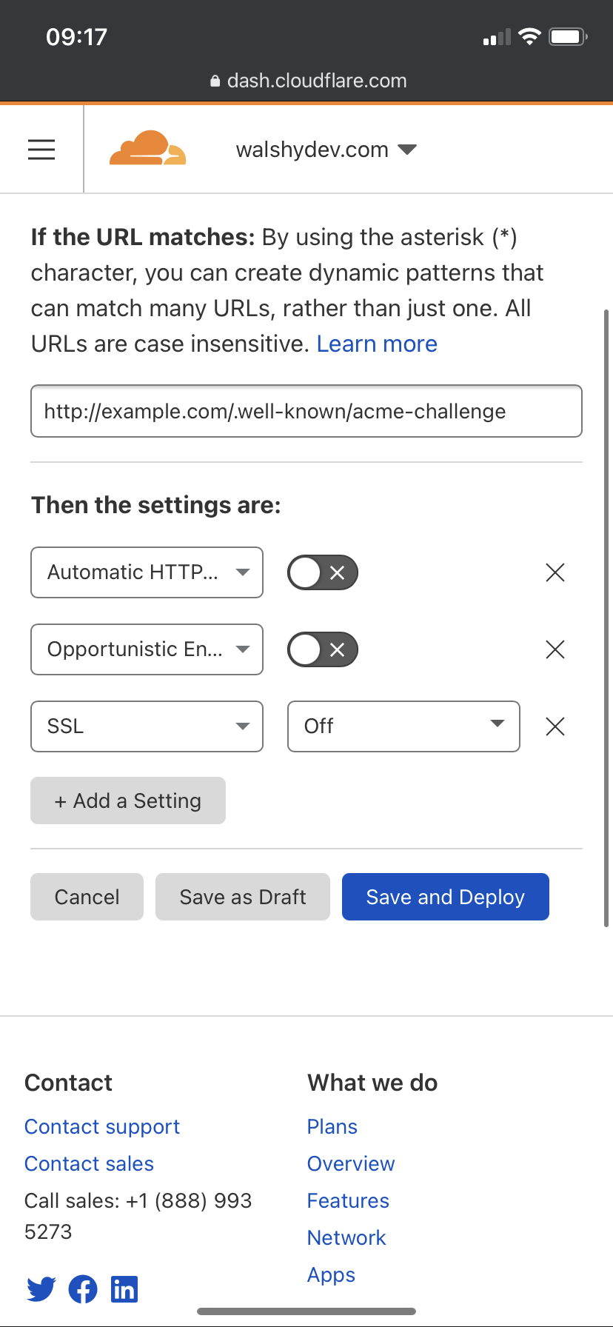
Task: Click the Facebook icon in the footer
Action: pos(82,1288)
